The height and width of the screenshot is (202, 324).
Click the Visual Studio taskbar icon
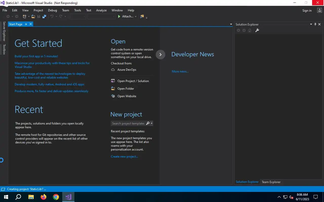point(68,197)
